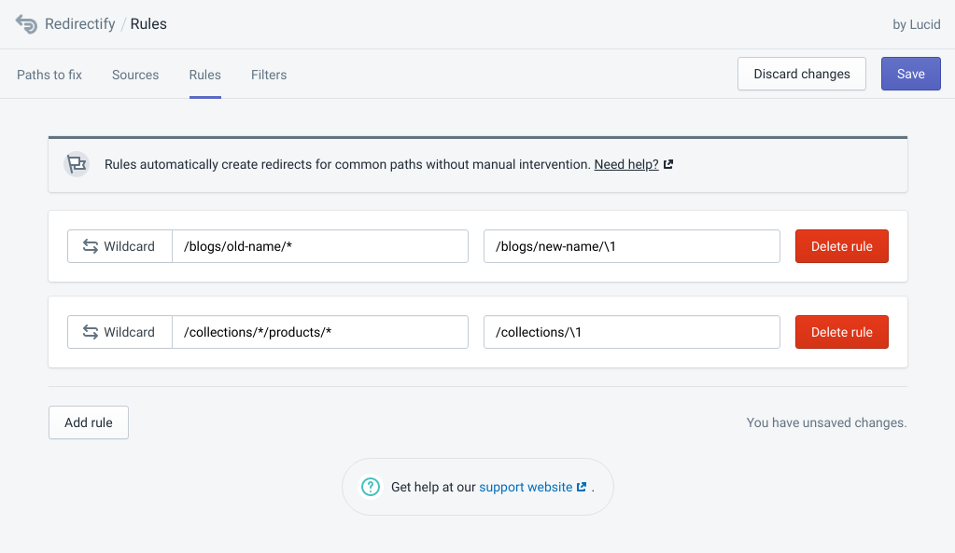This screenshot has width=955, height=553.
Task: Click the question mark help icon
Action: (x=371, y=487)
